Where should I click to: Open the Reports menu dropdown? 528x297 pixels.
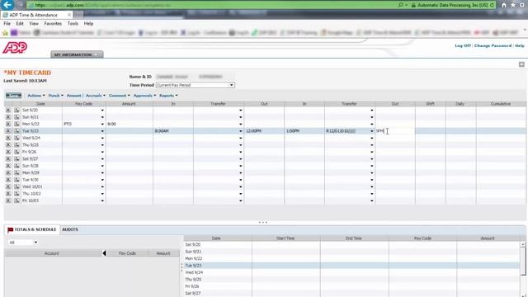click(168, 96)
